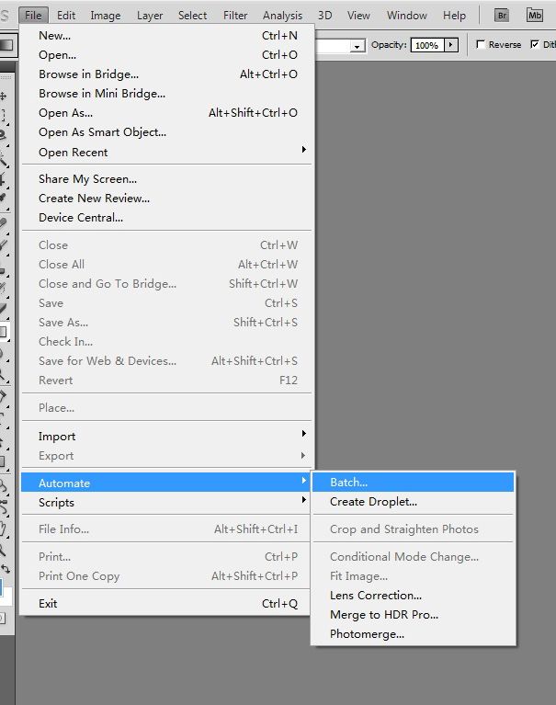Open File Info...
Viewport: 556px width, 705px height.
(x=166, y=529)
